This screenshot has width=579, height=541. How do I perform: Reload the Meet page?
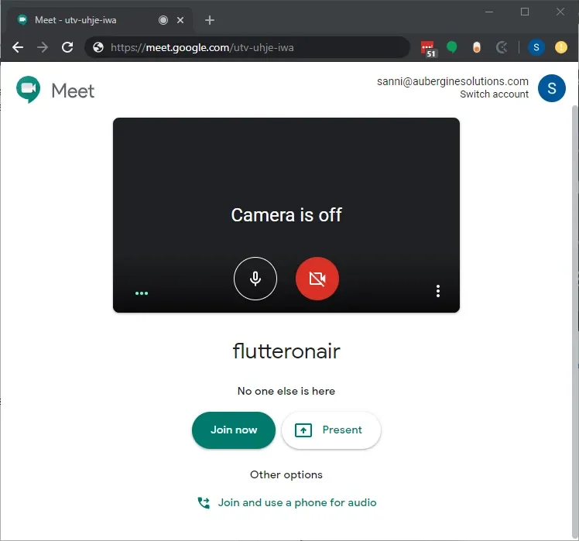click(x=67, y=47)
